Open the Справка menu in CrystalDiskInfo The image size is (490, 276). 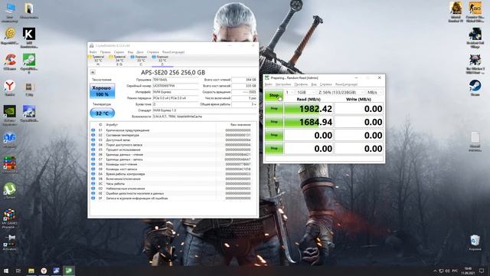pyautogui.click(x=153, y=52)
